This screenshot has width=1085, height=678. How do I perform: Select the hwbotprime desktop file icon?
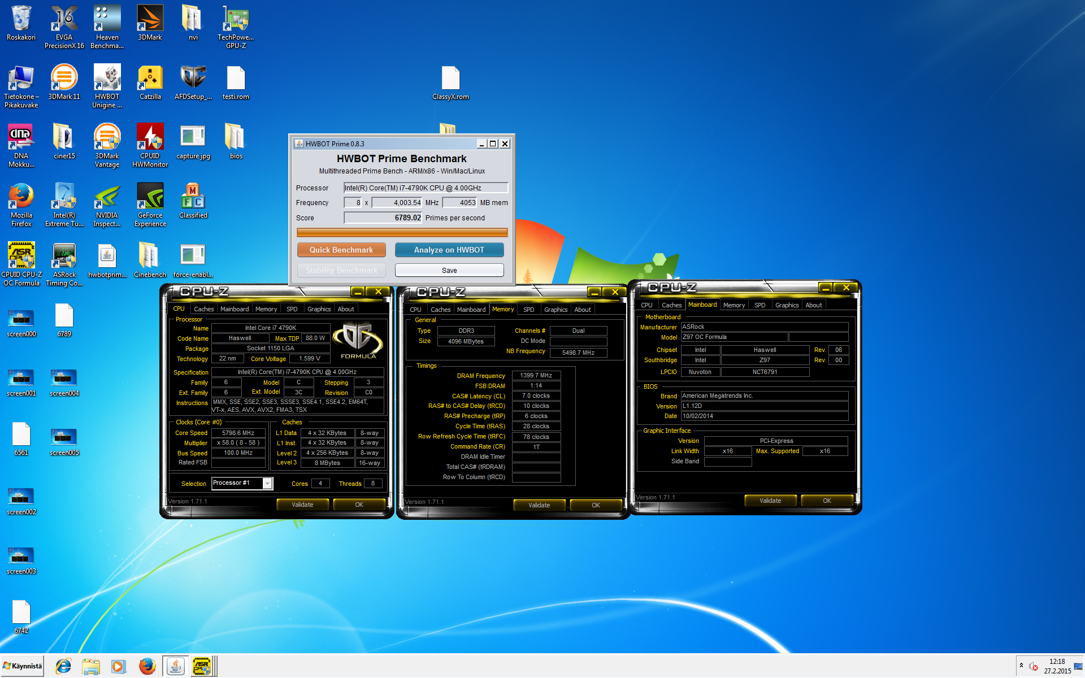pyautogui.click(x=107, y=260)
